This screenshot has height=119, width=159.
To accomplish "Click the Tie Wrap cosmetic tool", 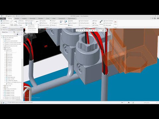I will pyautogui.click(x=95, y=25).
